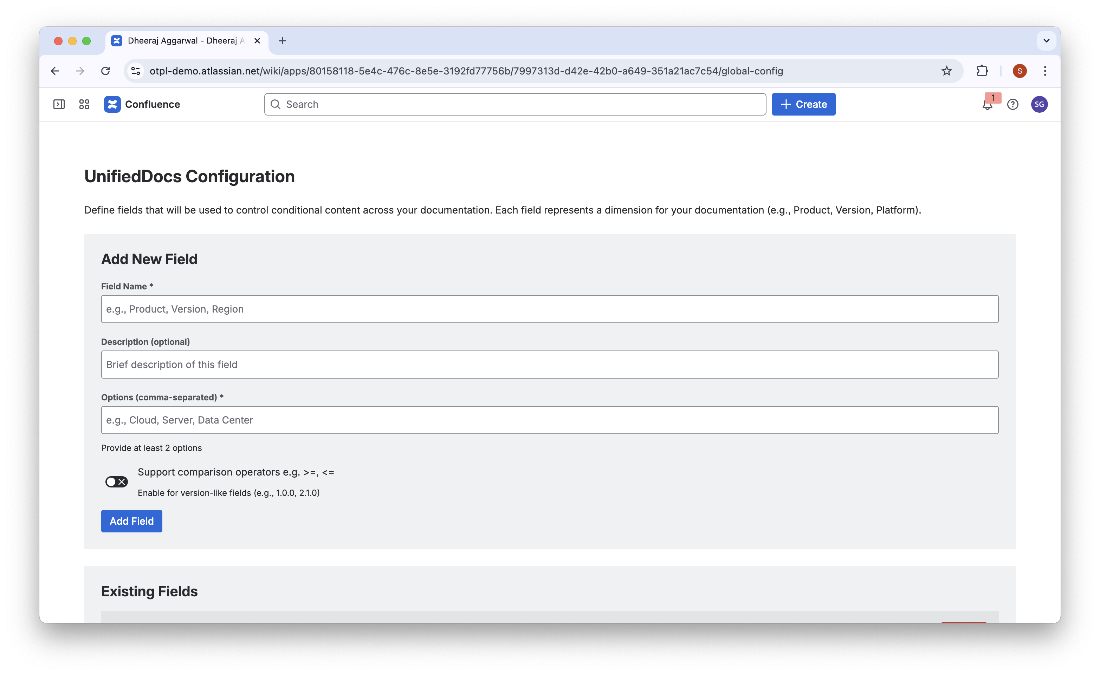Open the notifications bell
The height and width of the screenshot is (675, 1100).
[987, 105]
